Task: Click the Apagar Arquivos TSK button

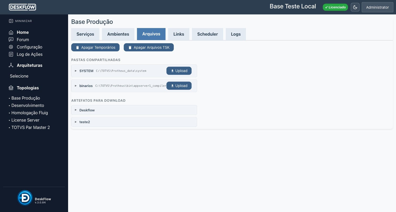Action: pyautogui.click(x=149, y=47)
